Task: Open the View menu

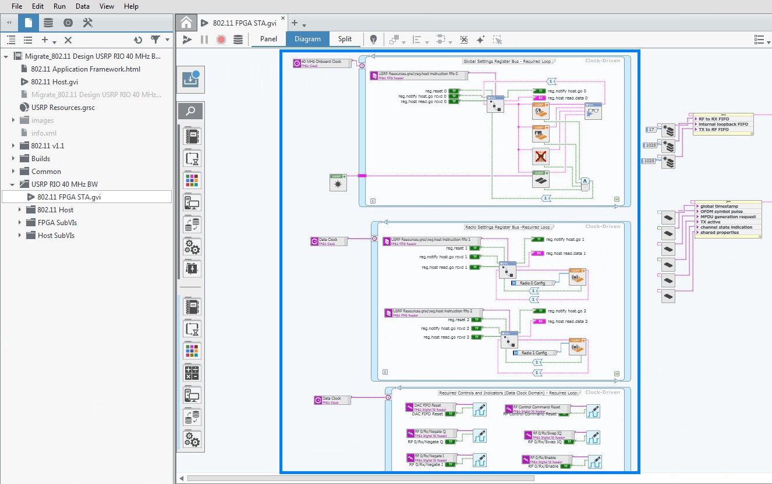Action: click(107, 6)
